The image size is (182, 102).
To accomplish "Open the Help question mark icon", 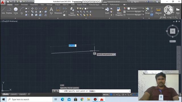I will click(x=157, y=2).
